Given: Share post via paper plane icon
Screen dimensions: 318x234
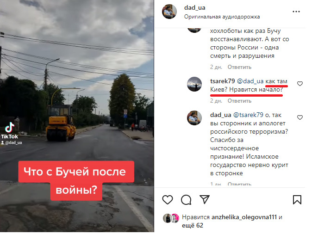Looking at the screenshot, I should click(205, 199).
